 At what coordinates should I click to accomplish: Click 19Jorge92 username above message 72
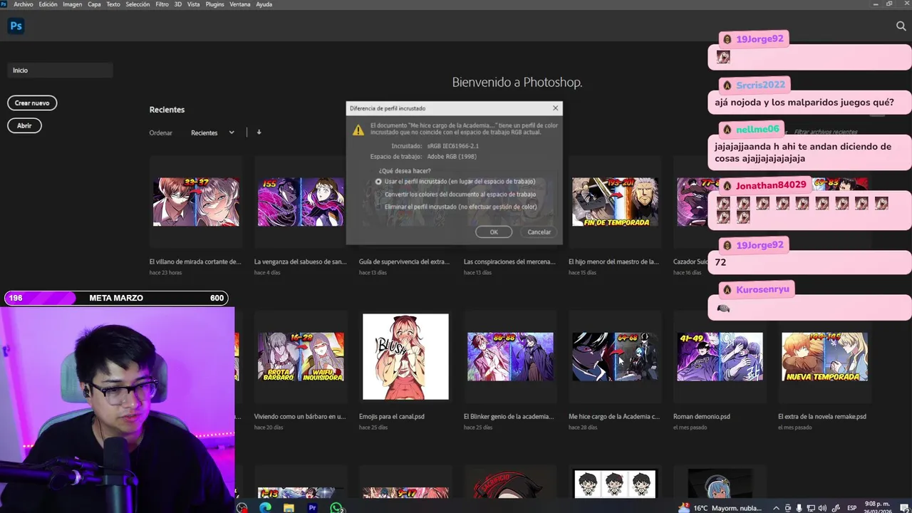(x=760, y=245)
